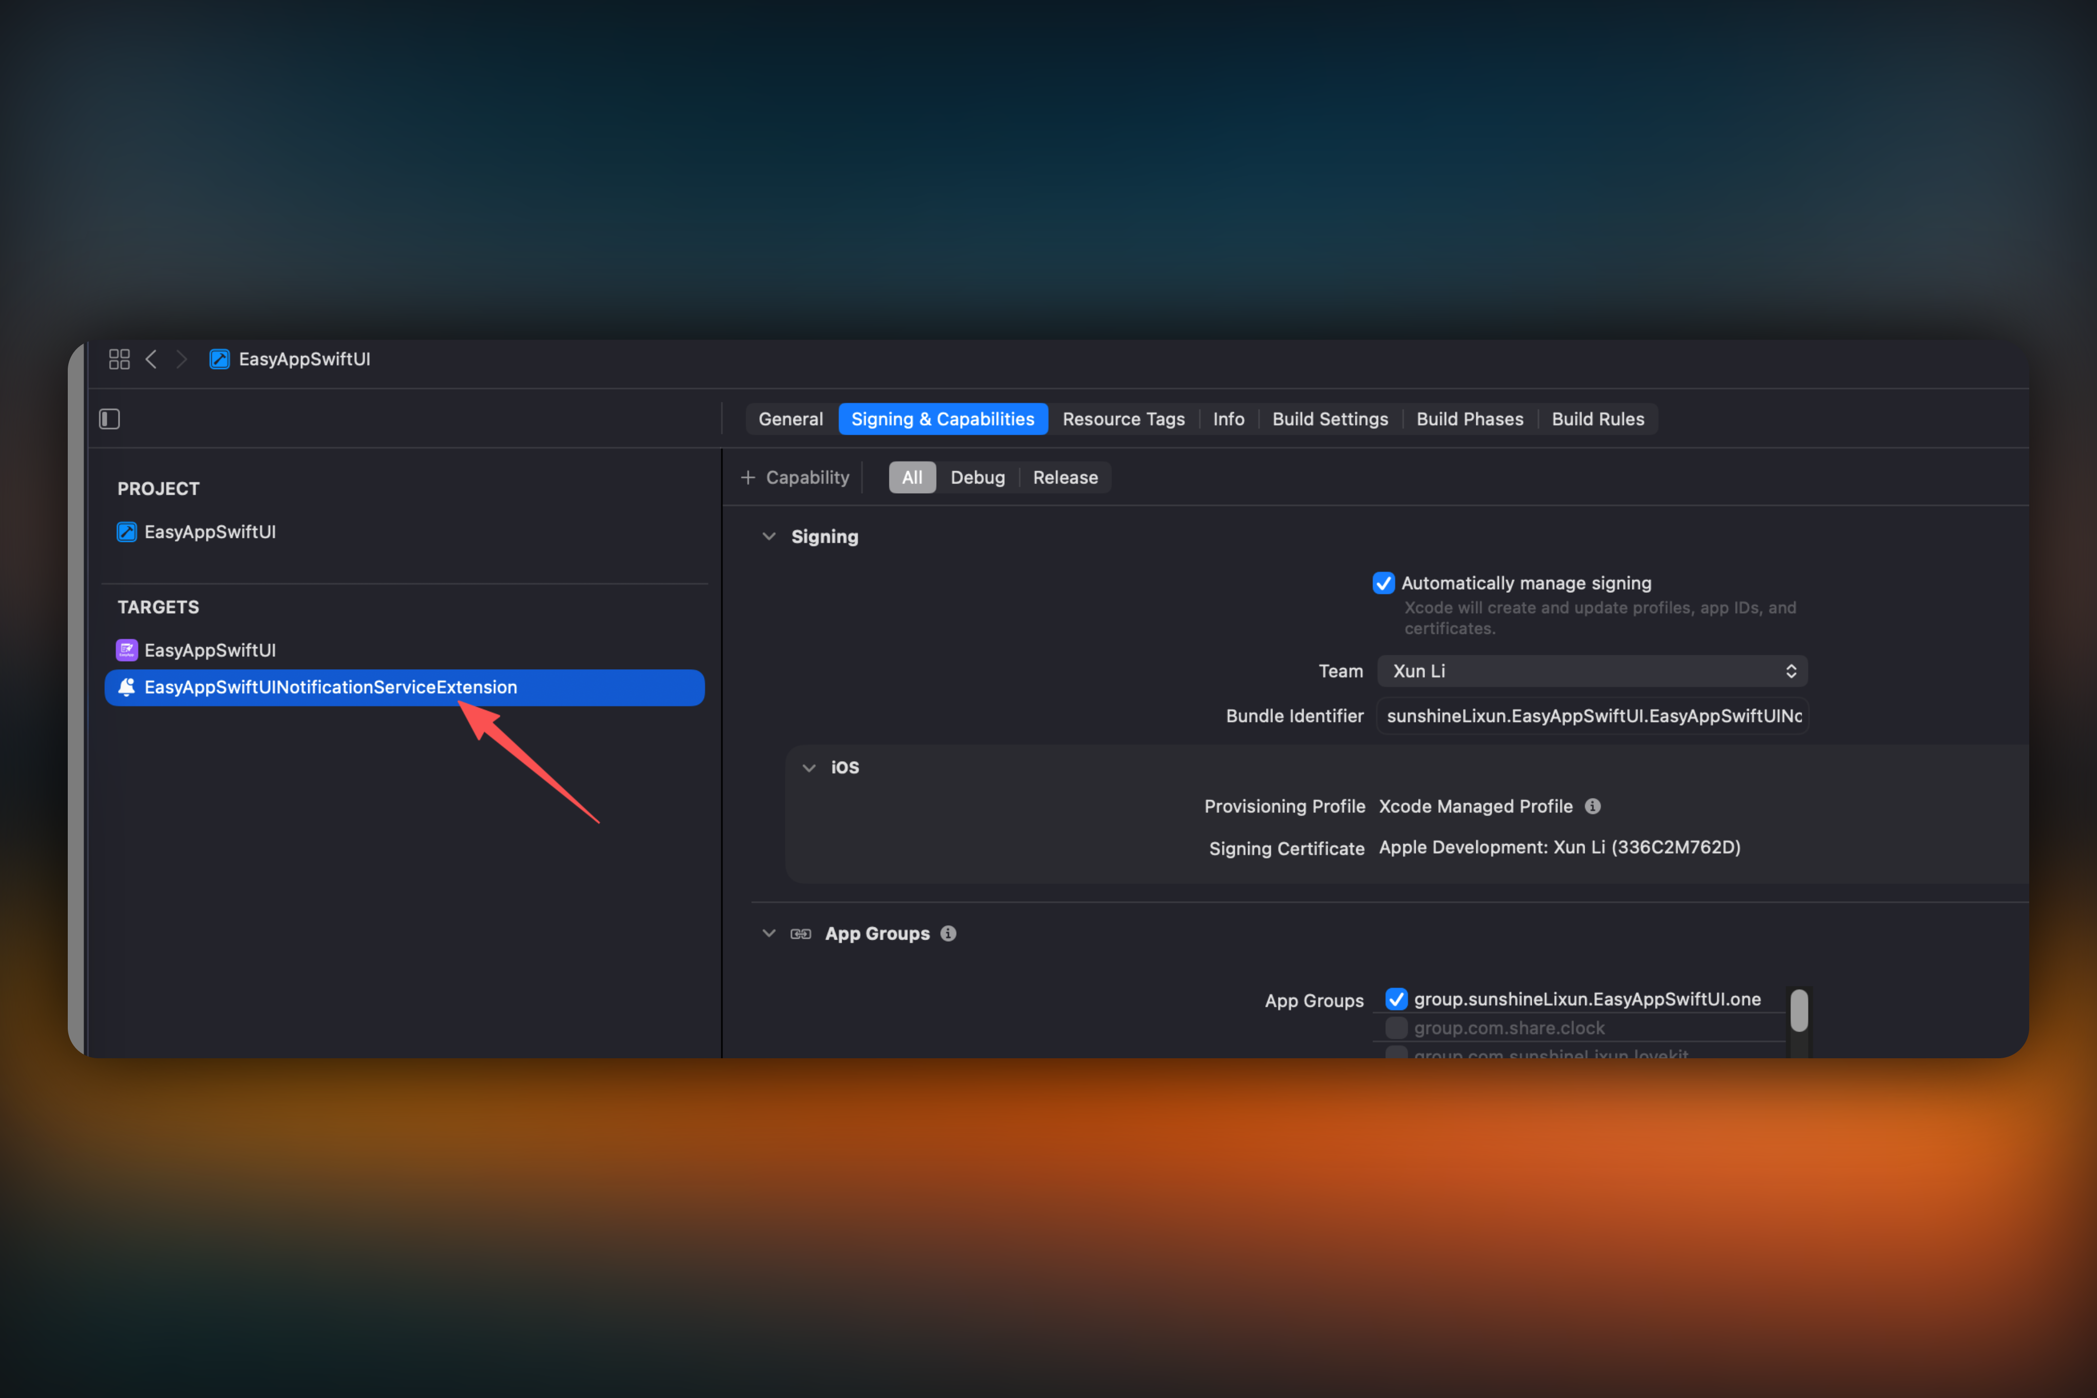2097x1398 pixels.
Task: Open the related items grid icon
Action: [x=119, y=359]
